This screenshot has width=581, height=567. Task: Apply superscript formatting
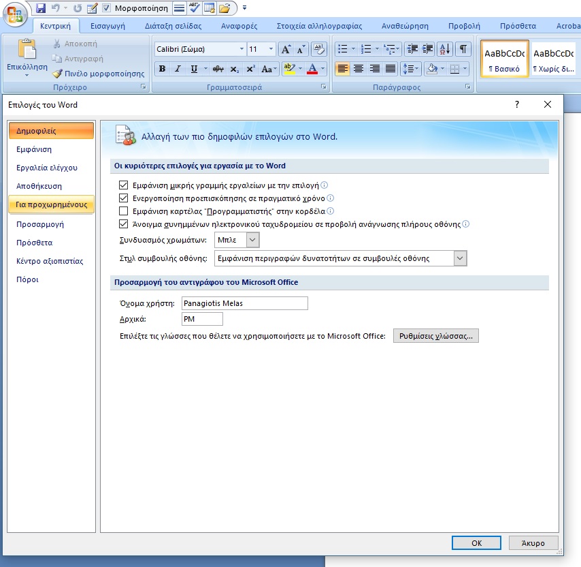[251, 69]
